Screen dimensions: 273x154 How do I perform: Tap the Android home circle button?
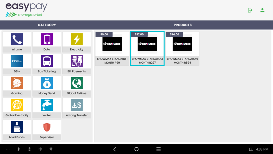tap(136, 149)
